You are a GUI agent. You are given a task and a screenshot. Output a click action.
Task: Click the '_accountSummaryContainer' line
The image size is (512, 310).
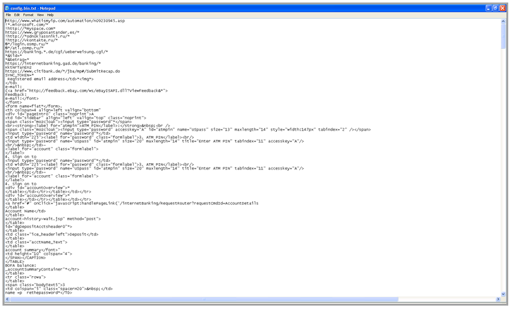42,269
